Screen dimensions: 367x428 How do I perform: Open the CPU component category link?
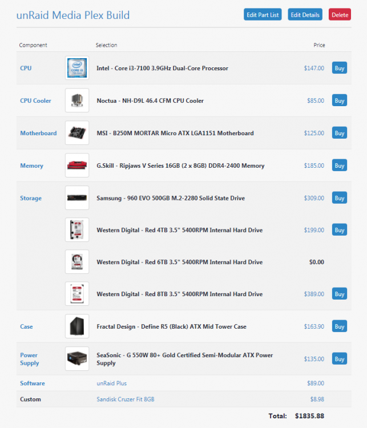(x=26, y=68)
